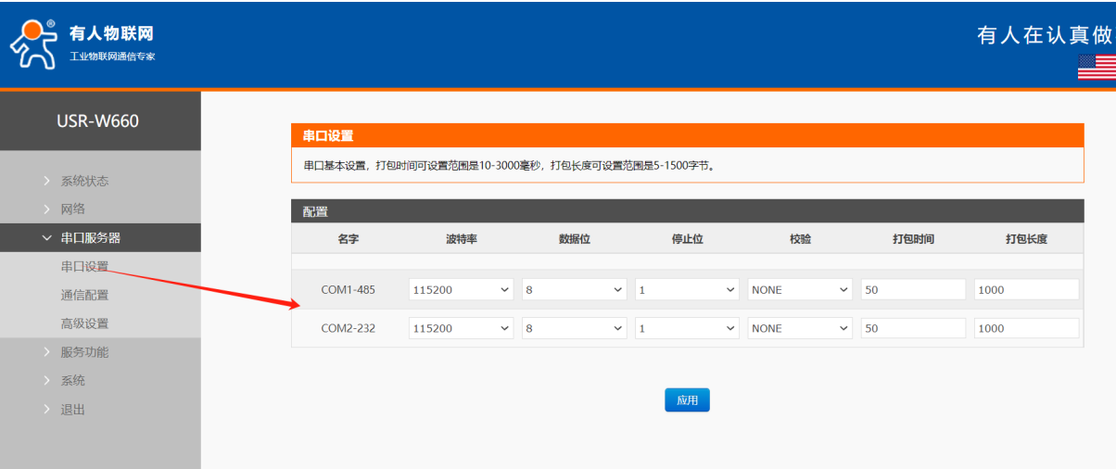The height and width of the screenshot is (469, 1116).
Task: Open COM2-232 baud rate dropdown
Action: [461, 328]
